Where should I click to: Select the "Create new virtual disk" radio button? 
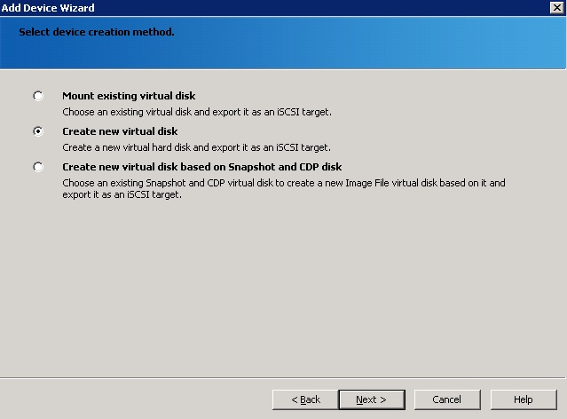[37, 131]
